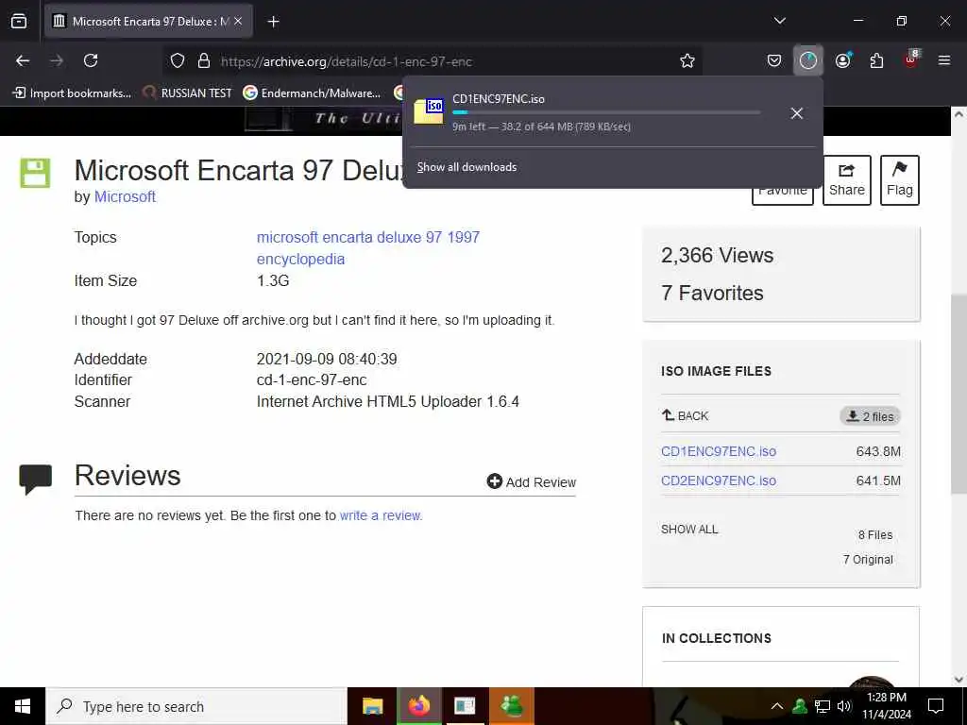This screenshot has width=967, height=725.
Task: Open Import bookmarks toolbar item
Action: pyautogui.click(x=72, y=93)
